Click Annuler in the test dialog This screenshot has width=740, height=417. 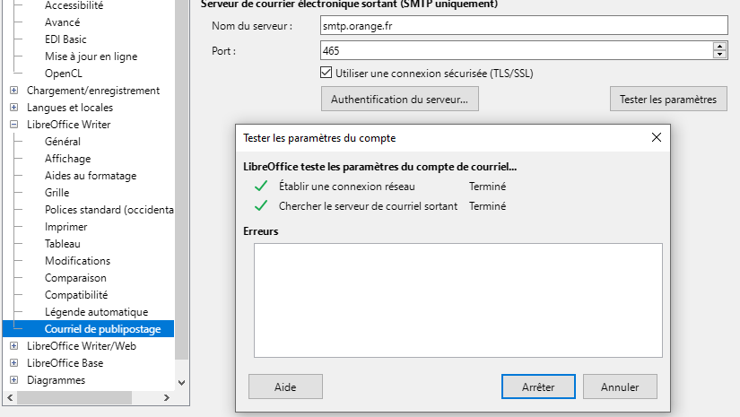[x=620, y=387]
